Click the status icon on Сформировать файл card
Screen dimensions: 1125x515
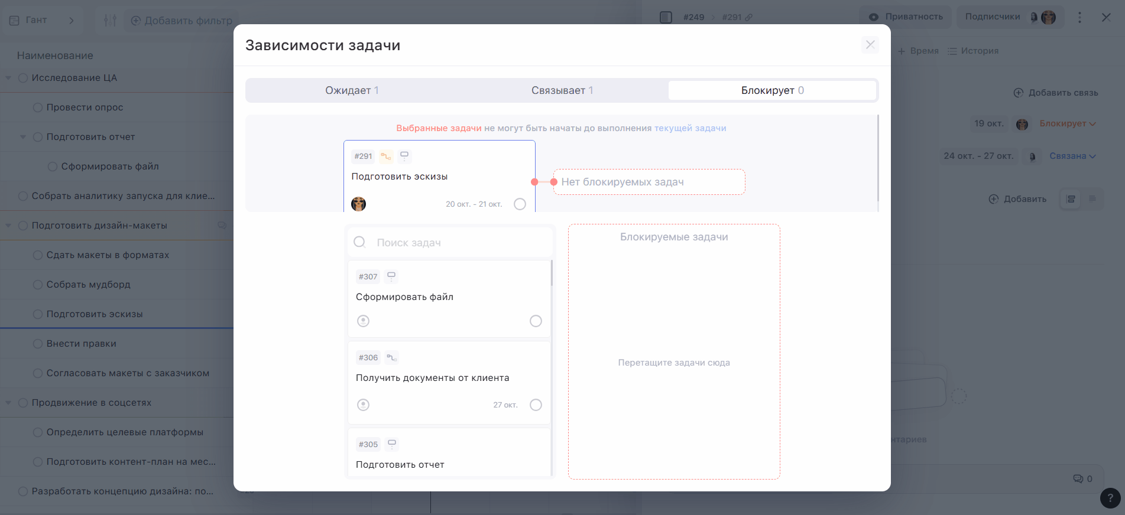pyautogui.click(x=364, y=321)
